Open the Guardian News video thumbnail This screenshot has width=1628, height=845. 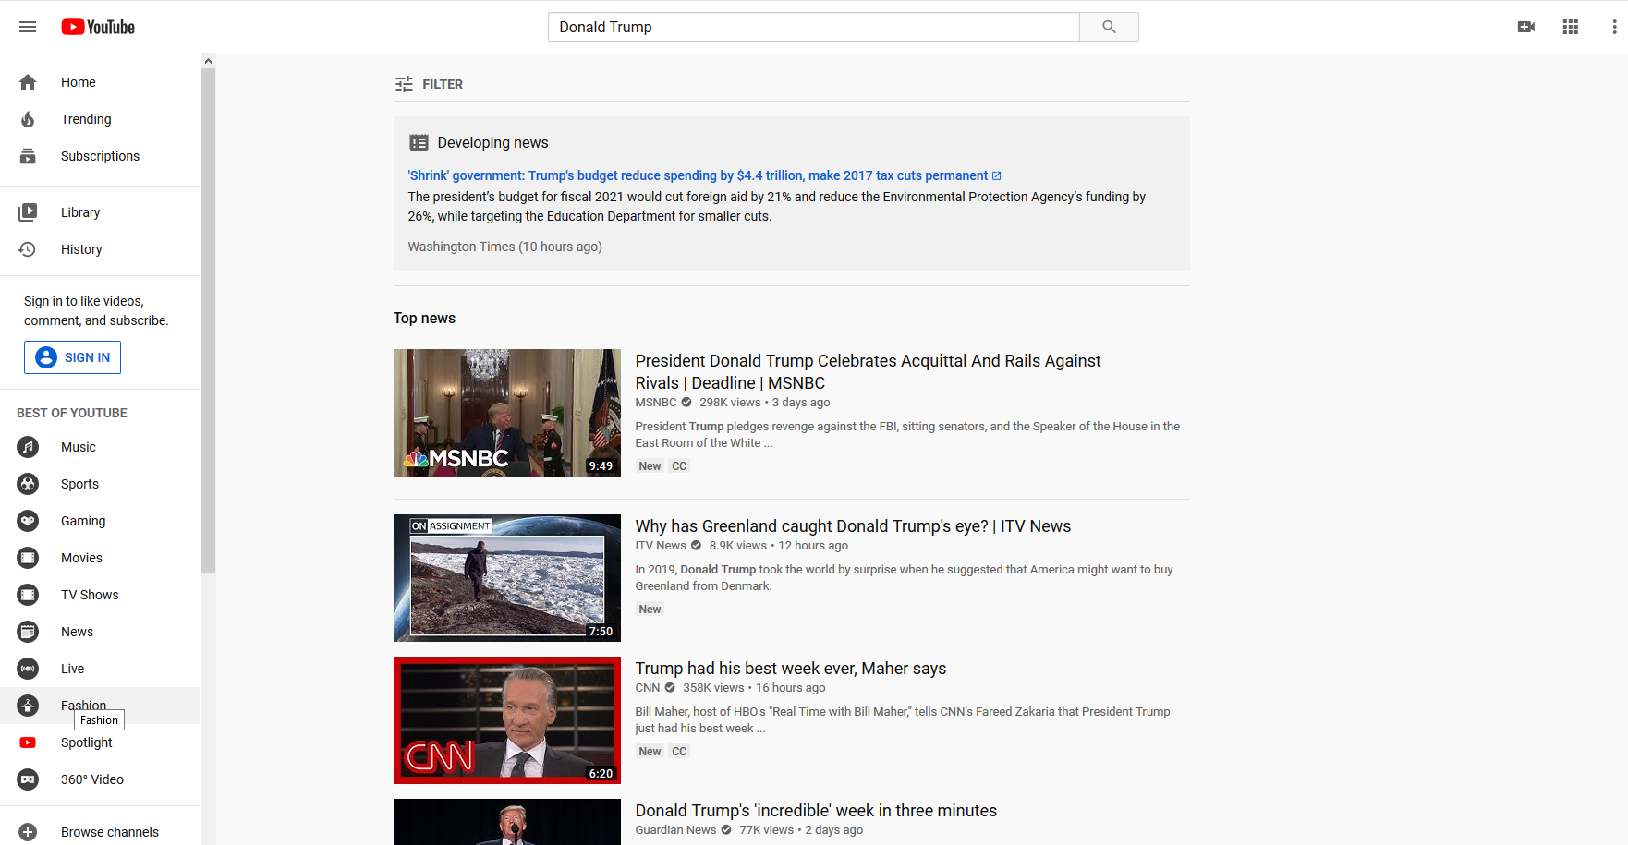(507, 822)
